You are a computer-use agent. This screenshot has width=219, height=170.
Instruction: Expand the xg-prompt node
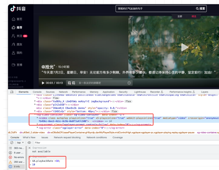tap(37, 124)
